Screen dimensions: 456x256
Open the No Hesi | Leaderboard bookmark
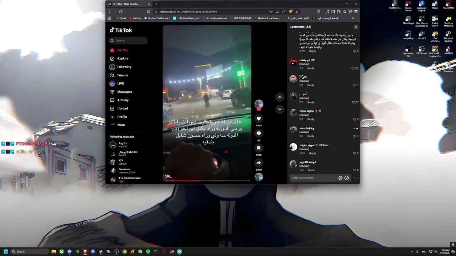point(215,18)
